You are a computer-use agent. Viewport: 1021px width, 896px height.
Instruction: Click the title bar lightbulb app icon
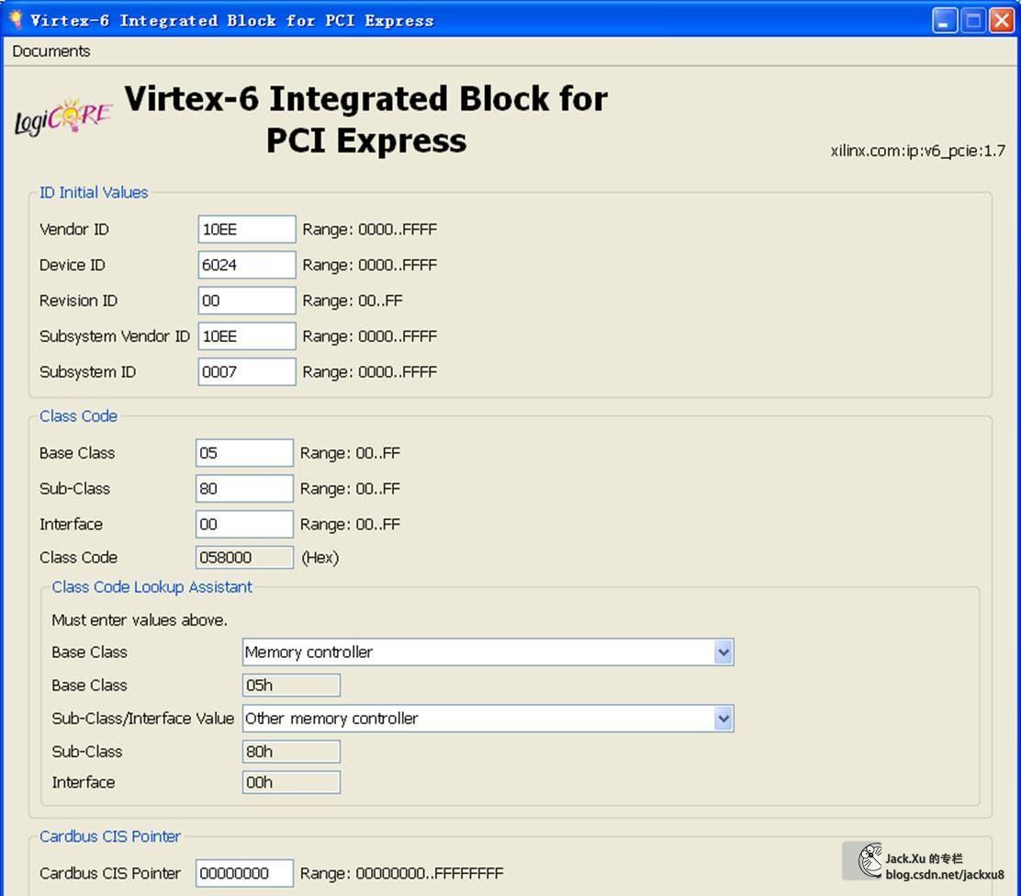16,19
